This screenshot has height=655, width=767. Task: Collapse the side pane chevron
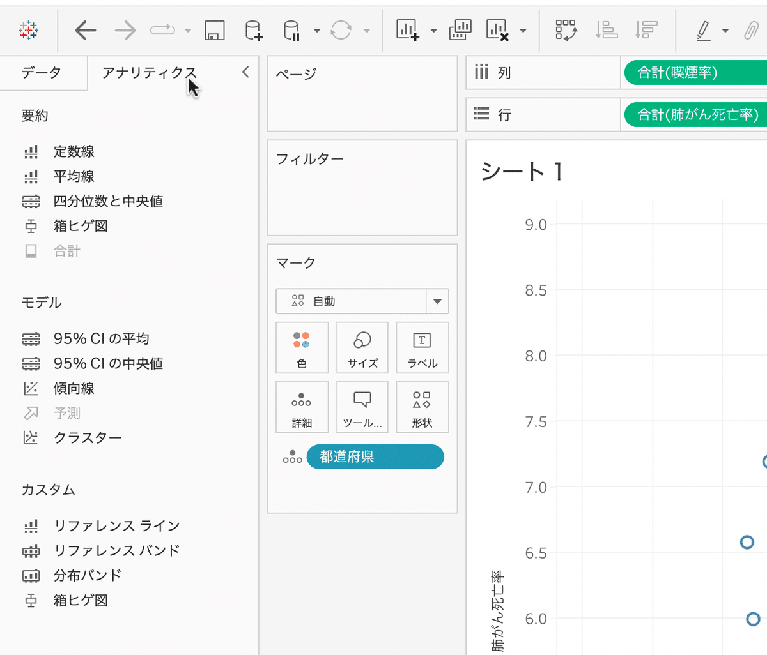click(245, 72)
